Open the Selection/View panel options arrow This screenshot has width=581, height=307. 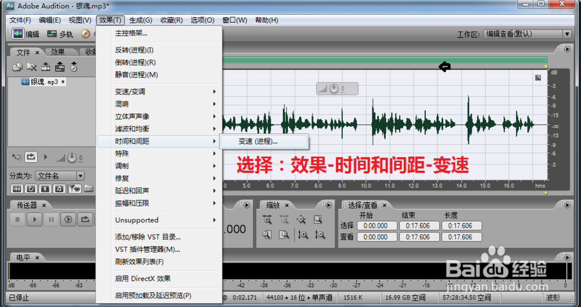567,205
